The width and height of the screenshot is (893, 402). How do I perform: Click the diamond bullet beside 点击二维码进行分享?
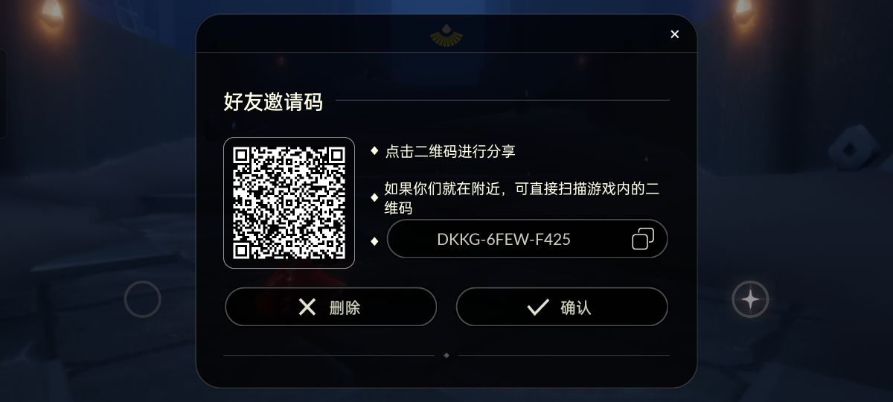[x=374, y=150]
